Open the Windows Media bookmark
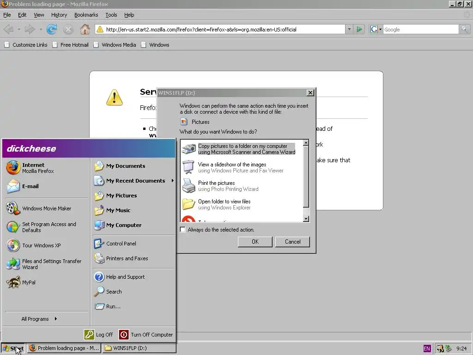Image resolution: width=473 pixels, height=355 pixels. [x=115, y=45]
